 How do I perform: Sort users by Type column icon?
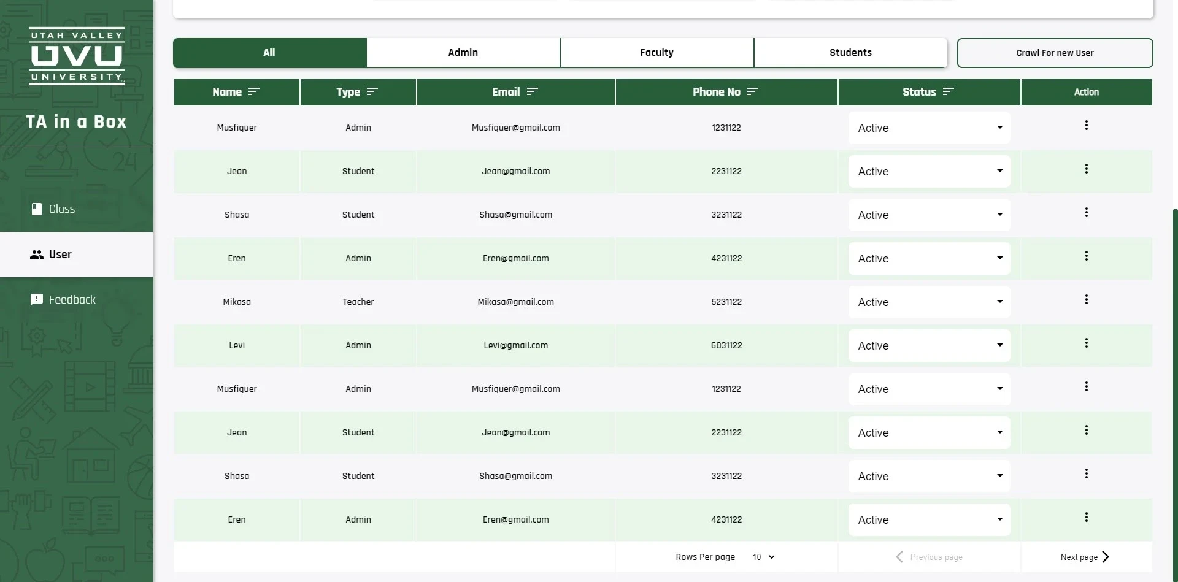(372, 92)
